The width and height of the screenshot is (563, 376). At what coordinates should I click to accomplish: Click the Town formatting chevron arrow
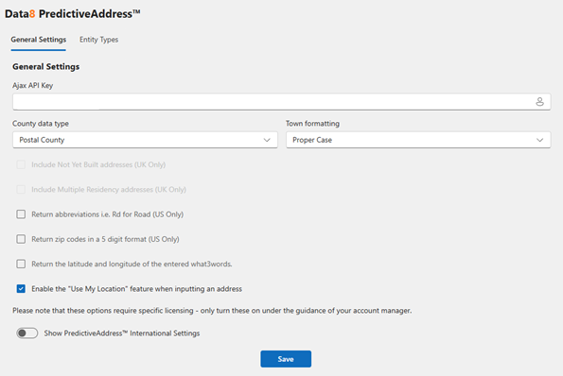point(539,140)
